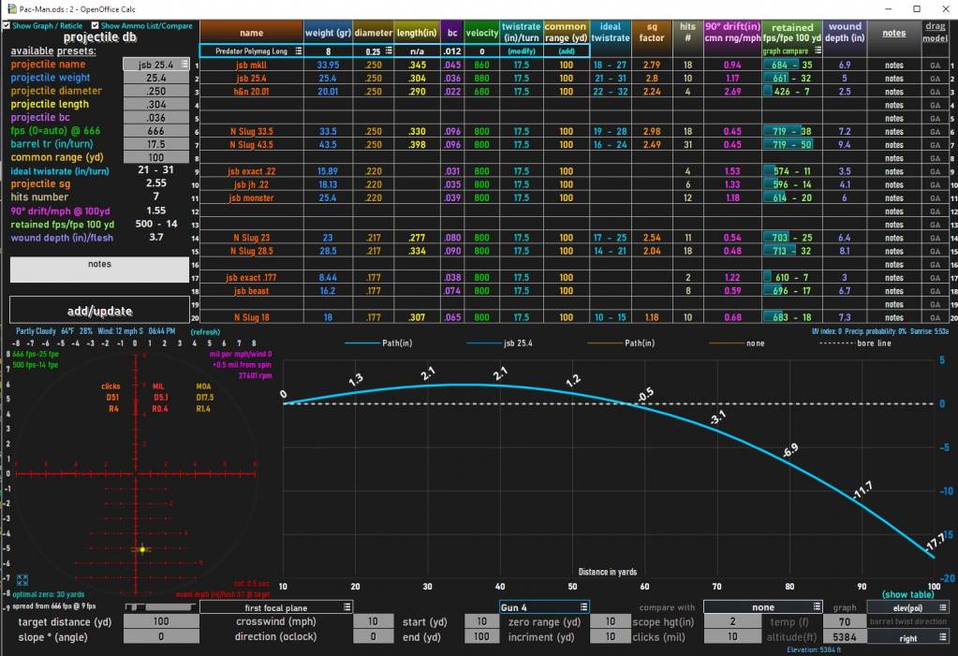Click the projectile weight preset field 25.4

tap(156, 78)
